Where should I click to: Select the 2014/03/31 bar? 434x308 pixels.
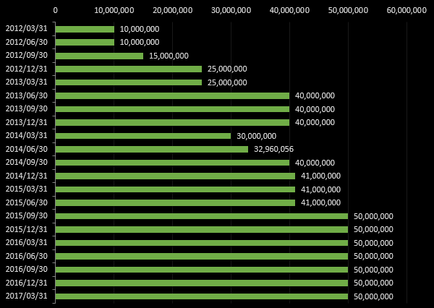click(x=143, y=136)
